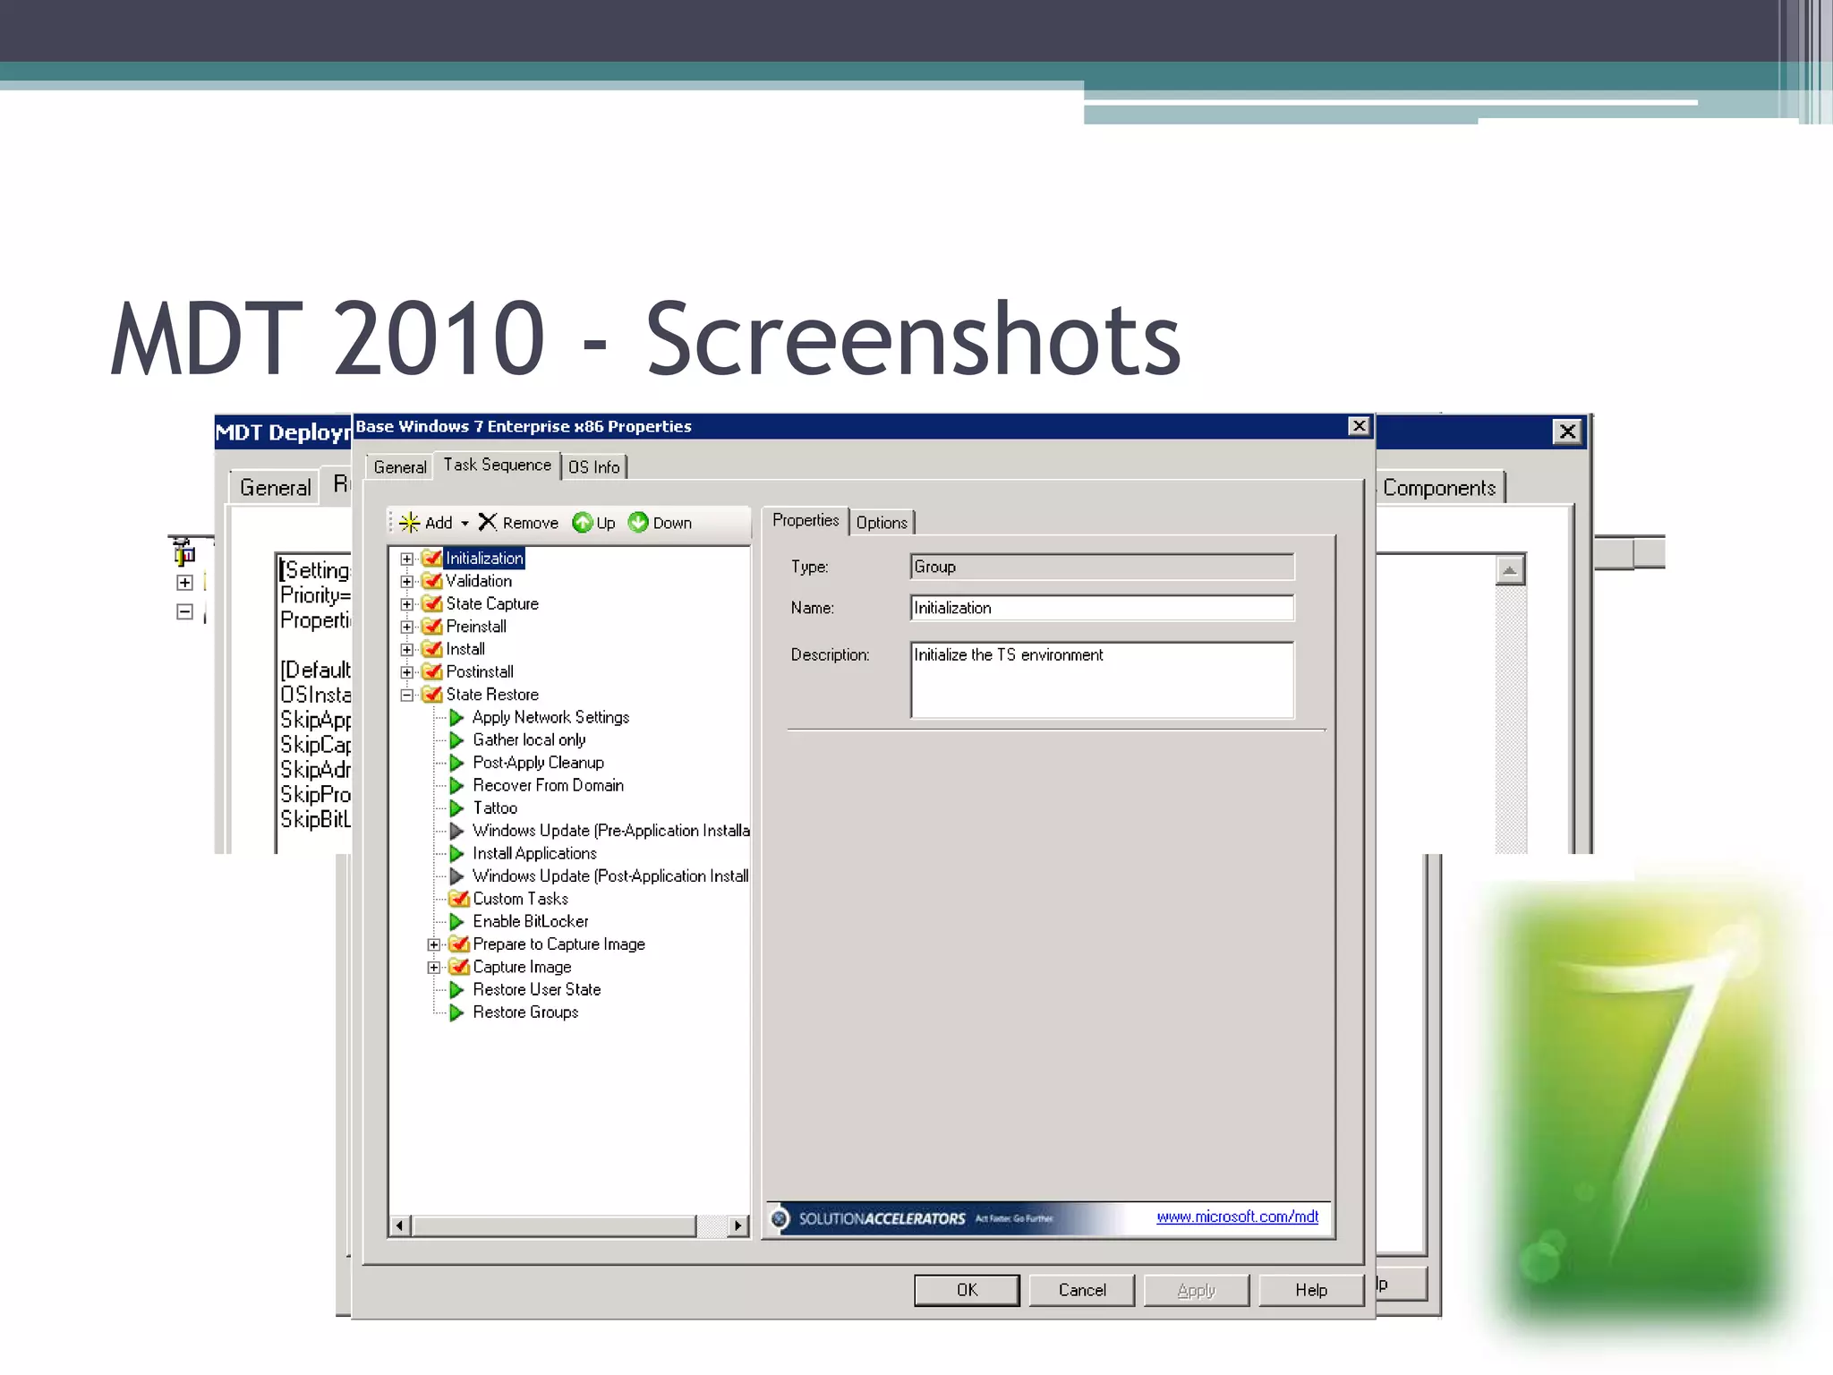Select the Enable BitLocker step text

tap(531, 922)
